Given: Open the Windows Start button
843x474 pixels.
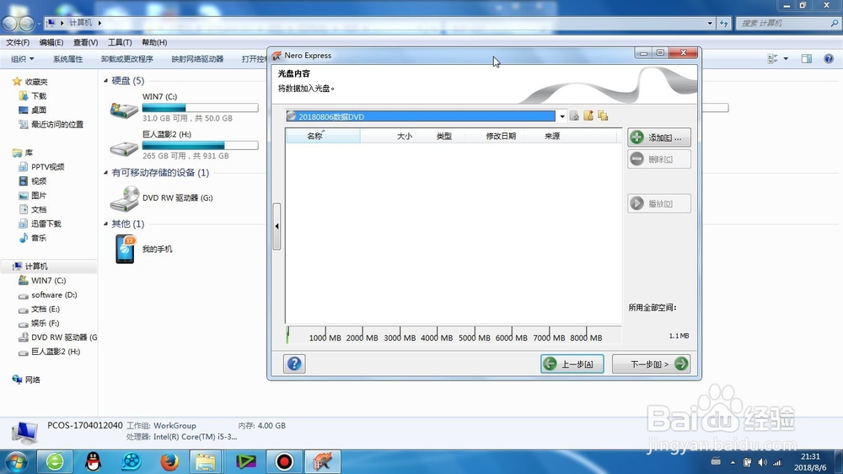Looking at the screenshot, I should (x=15, y=461).
